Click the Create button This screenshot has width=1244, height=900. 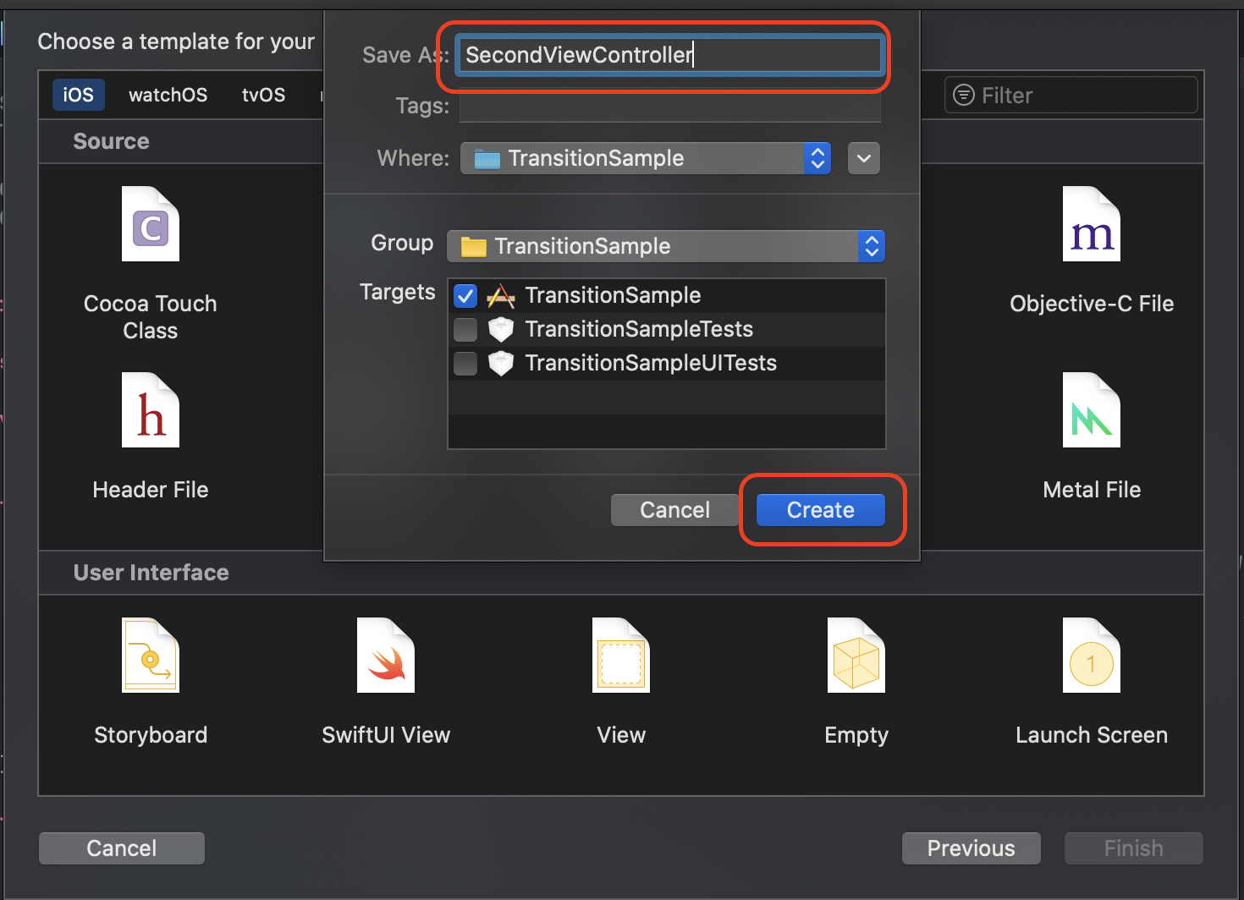(821, 510)
